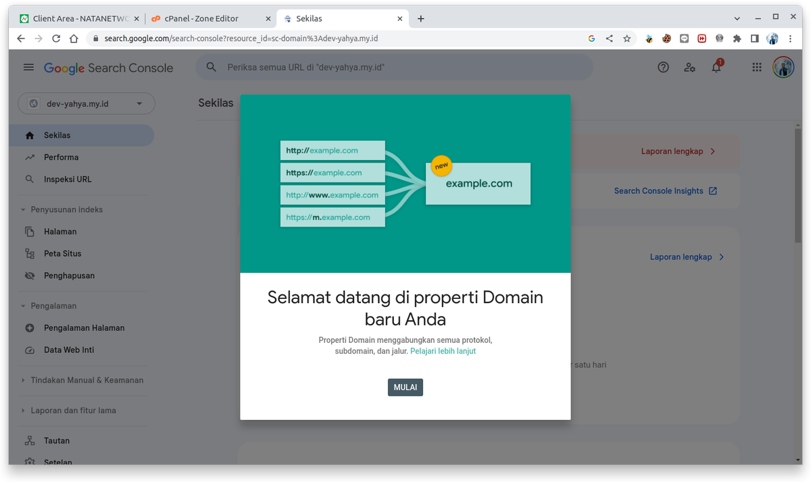811x482 pixels.
Task: Reload the current page
Action: tap(56, 38)
